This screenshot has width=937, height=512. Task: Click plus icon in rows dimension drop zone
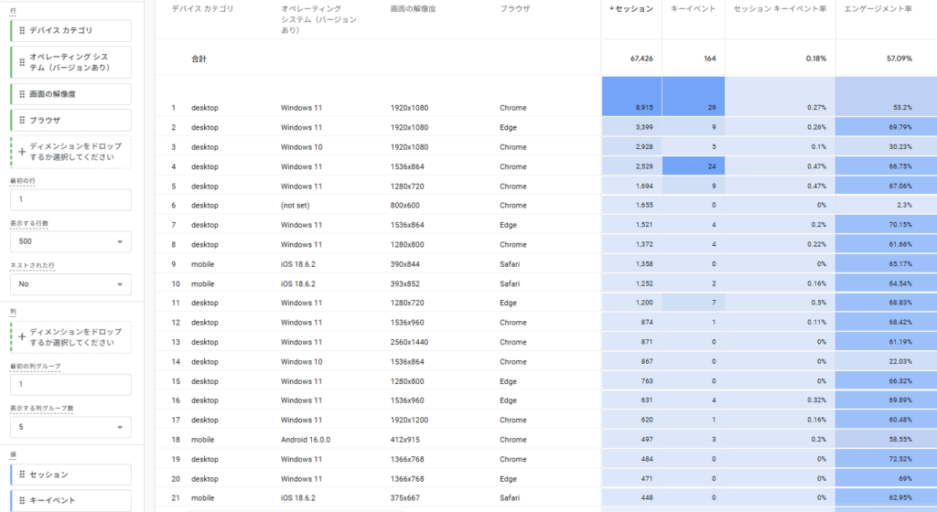point(22,152)
